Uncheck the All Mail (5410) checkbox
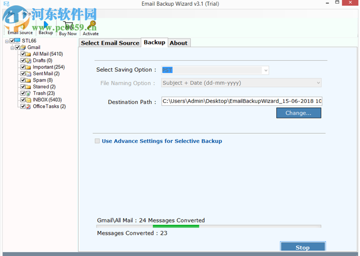The height and width of the screenshot is (256, 360). pyautogui.click(x=23, y=54)
